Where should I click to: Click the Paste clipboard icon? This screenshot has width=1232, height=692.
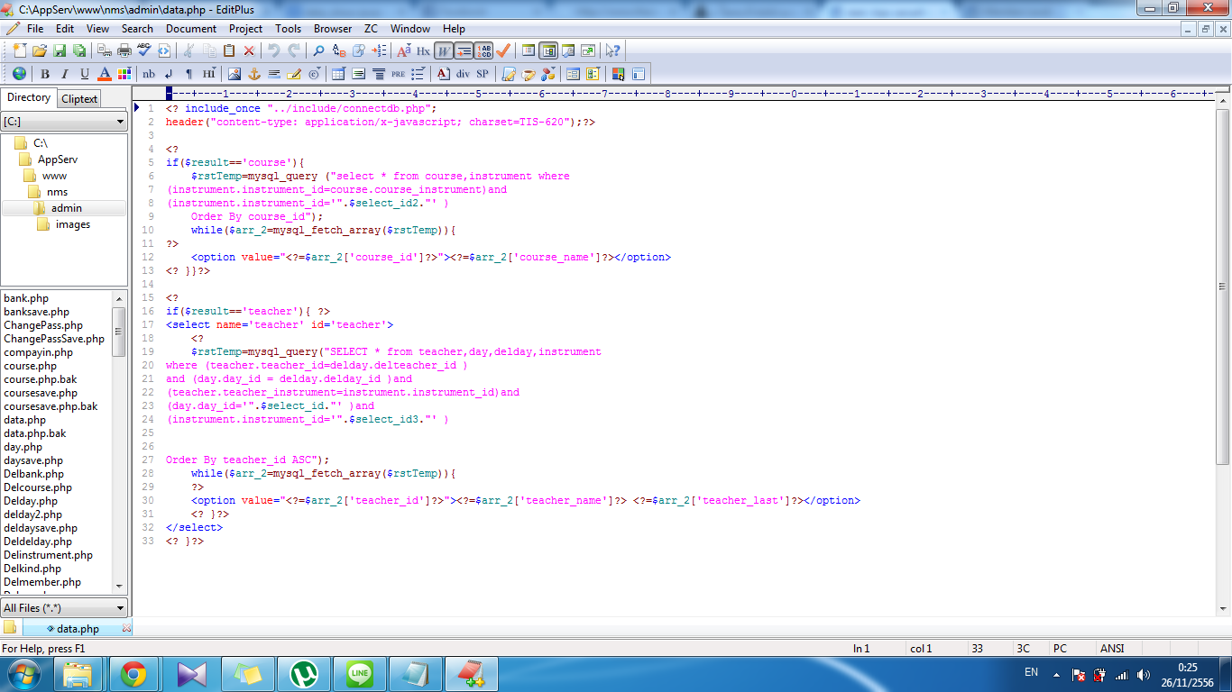tap(229, 50)
